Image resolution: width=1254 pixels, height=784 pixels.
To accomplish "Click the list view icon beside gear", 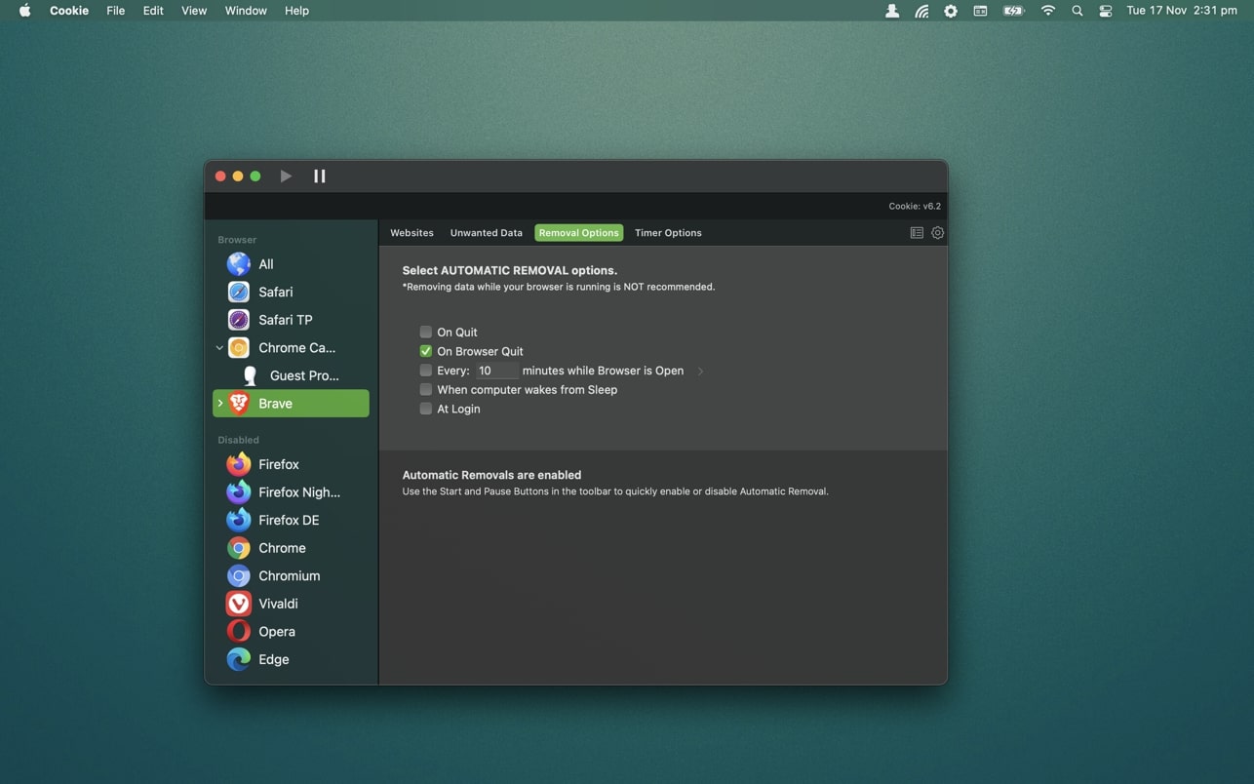I will pyautogui.click(x=917, y=233).
